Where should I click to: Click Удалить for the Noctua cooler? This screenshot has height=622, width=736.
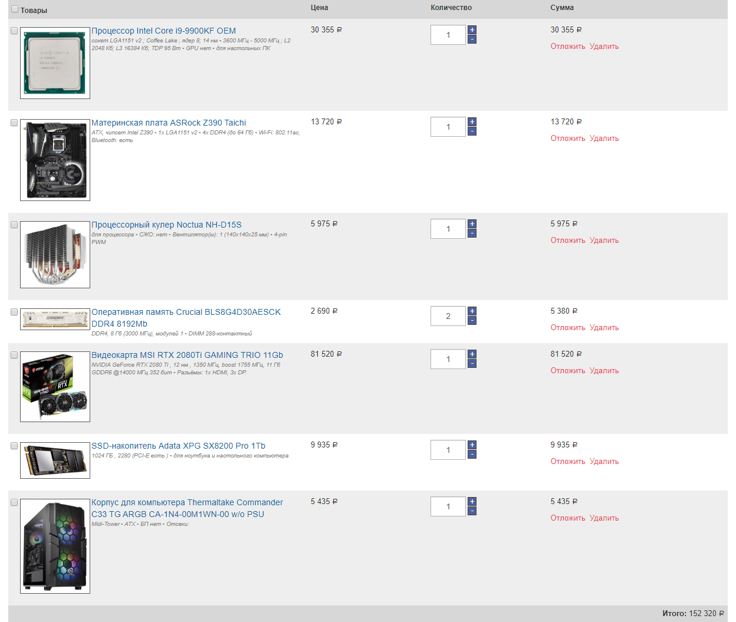click(604, 241)
